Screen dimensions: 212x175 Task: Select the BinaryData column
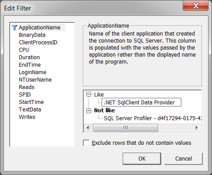[32, 35]
